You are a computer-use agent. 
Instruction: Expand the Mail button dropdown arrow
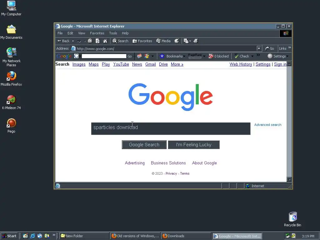point(190,41)
